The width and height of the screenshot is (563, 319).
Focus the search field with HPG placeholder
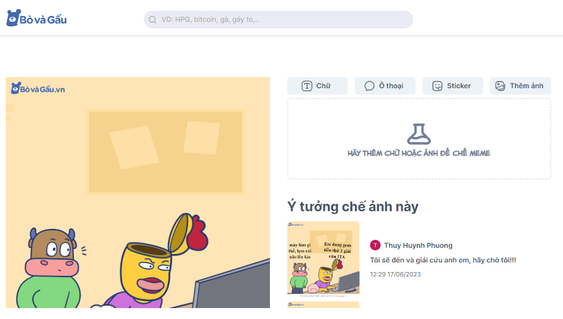(278, 19)
